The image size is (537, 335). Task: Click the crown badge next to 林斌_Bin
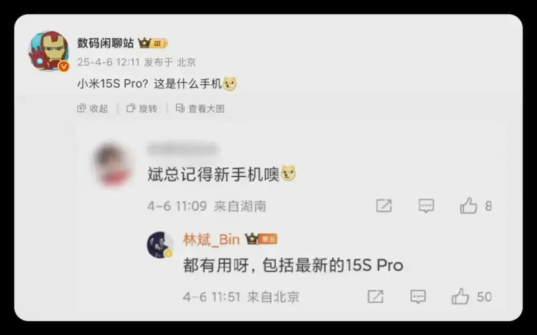pos(261,239)
